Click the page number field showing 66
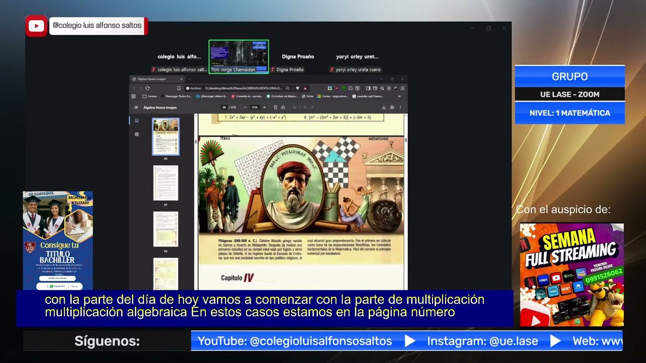Viewport: 646px width, 363px height. click(224, 107)
